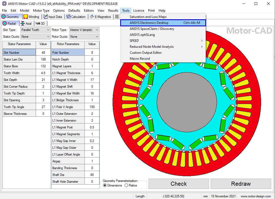The height and width of the screenshot is (199, 275).
Task: Select the L1 Magnet Thickness row label
Action: tap(68, 73)
